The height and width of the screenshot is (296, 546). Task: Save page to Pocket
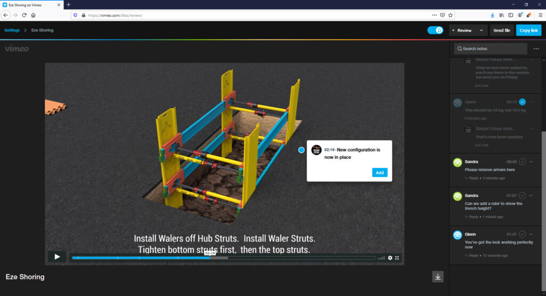coord(442,15)
